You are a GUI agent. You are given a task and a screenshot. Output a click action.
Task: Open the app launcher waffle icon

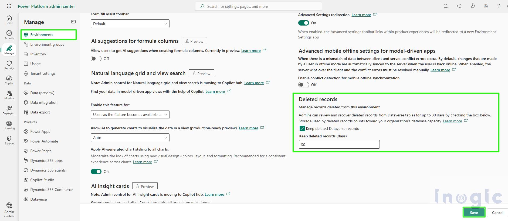pos(9,6)
